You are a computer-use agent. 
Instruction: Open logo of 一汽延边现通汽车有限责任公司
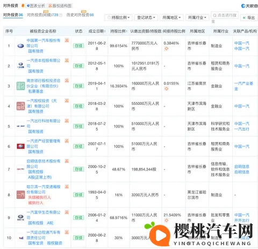20,238
